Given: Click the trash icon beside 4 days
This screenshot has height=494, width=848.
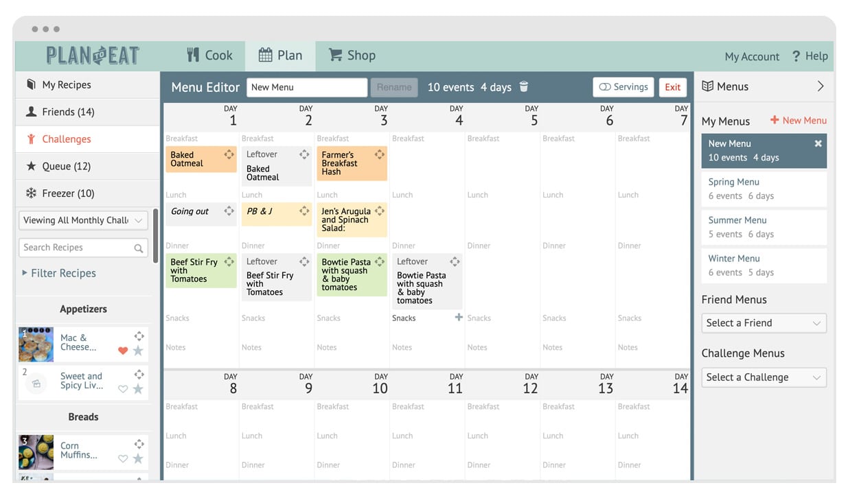Looking at the screenshot, I should tap(524, 87).
